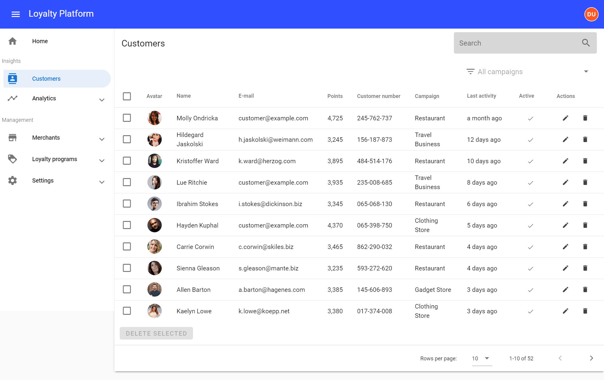Select Customers in the sidebar
The height and width of the screenshot is (380, 604).
click(x=46, y=79)
